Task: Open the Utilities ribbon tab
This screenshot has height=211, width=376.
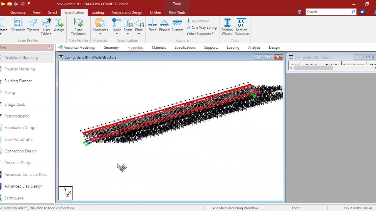Action: point(155,12)
